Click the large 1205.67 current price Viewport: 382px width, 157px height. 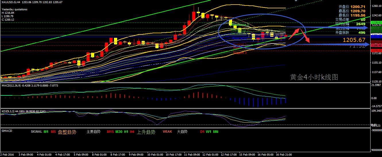(x=354, y=40)
